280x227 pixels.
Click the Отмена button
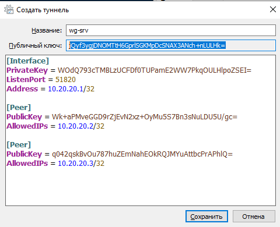[x=254, y=217]
